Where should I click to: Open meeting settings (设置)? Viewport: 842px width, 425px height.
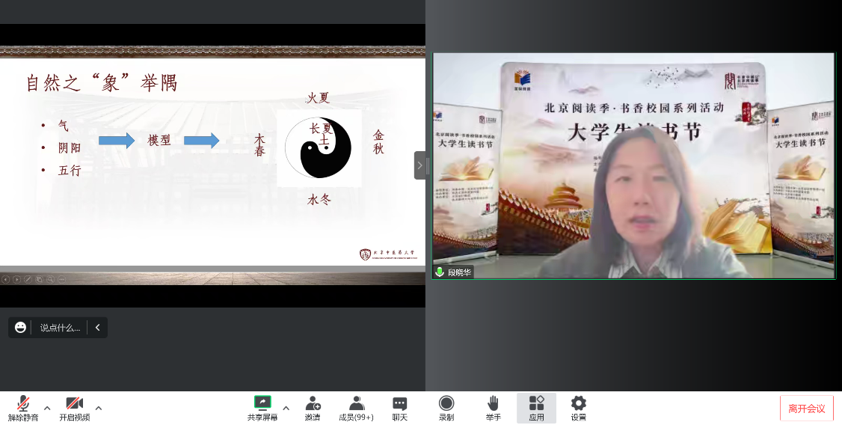coord(579,409)
